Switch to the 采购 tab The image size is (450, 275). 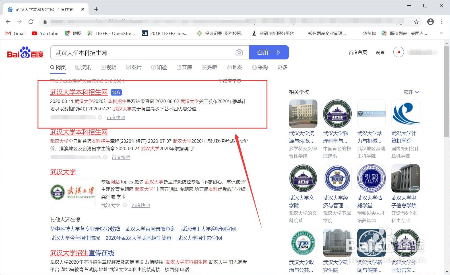click(x=260, y=67)
